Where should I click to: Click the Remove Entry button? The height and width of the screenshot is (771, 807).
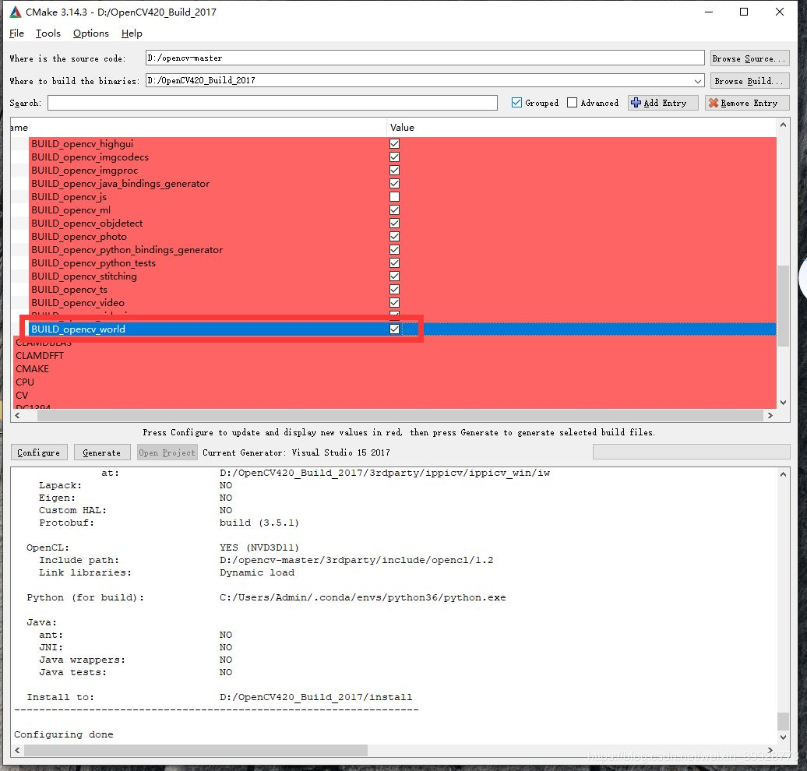tap(747, 103)
